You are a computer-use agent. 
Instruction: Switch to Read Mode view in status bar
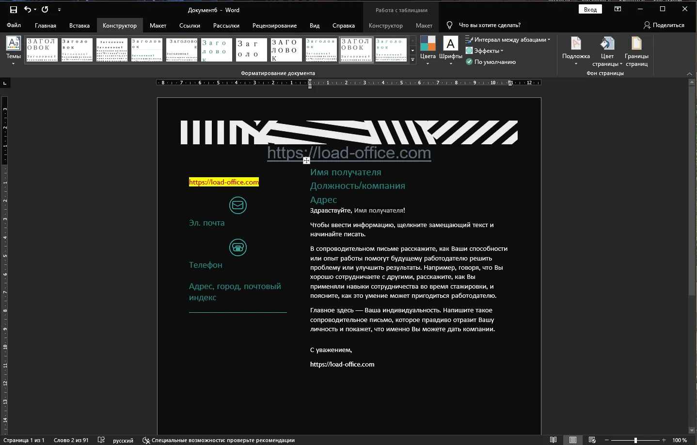click(x=553, y=440)
